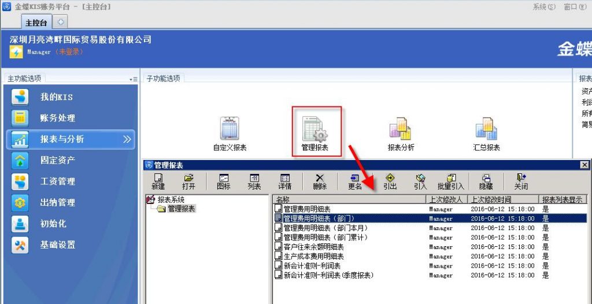Image resolution: width=592 pixels, height=304 pixels.
Task: Click 打开 toolbar button
Action: 188,181
